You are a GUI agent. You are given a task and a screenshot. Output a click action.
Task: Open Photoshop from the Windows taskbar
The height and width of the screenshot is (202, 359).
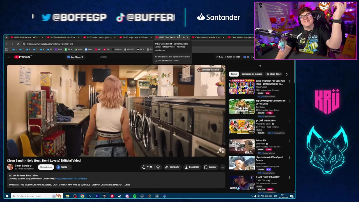[90, 196]
